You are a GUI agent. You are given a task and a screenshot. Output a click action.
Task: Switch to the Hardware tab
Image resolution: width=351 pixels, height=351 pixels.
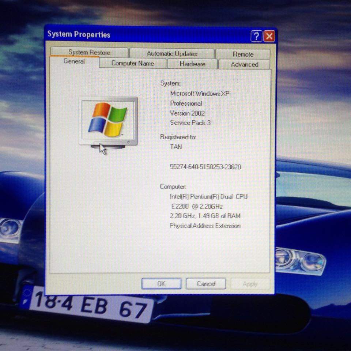point(192,64)
